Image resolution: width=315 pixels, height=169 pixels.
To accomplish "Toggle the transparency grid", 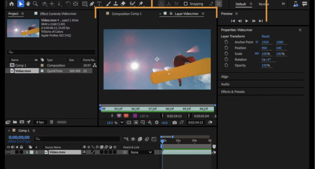I will point(129,122).
